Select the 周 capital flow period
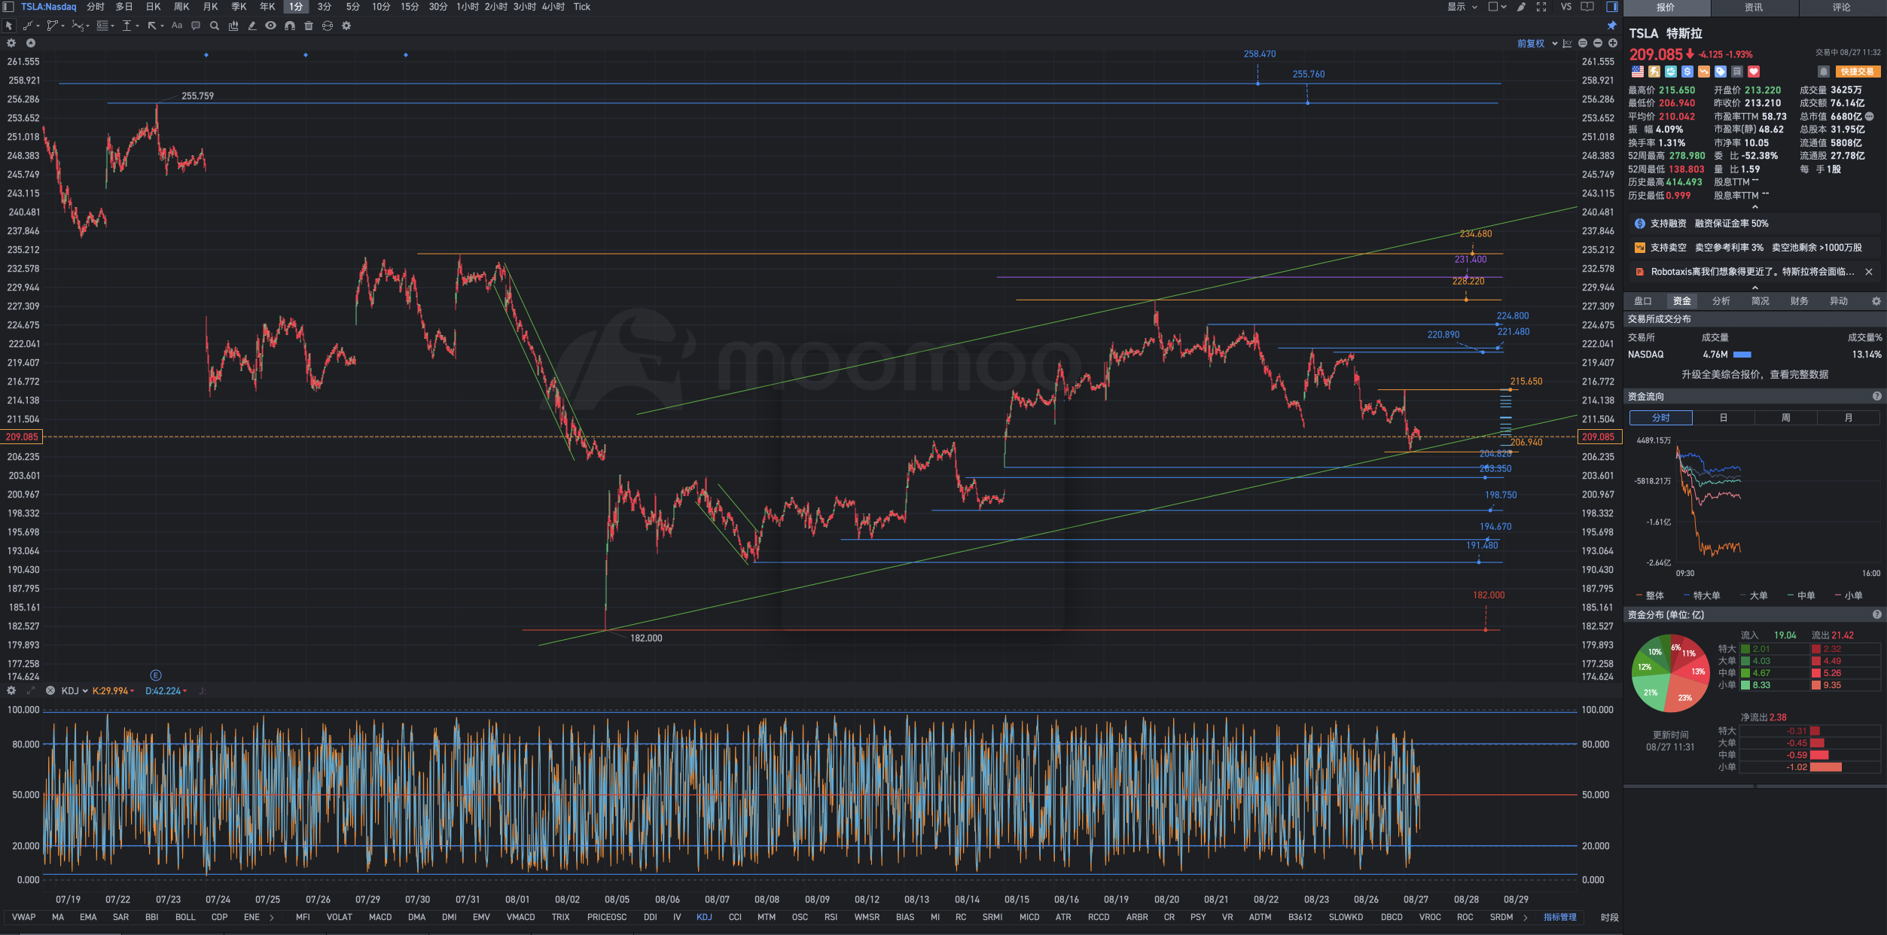Image resolution: width=1887 pixels, height=935 pixels. pos(1786,418)
